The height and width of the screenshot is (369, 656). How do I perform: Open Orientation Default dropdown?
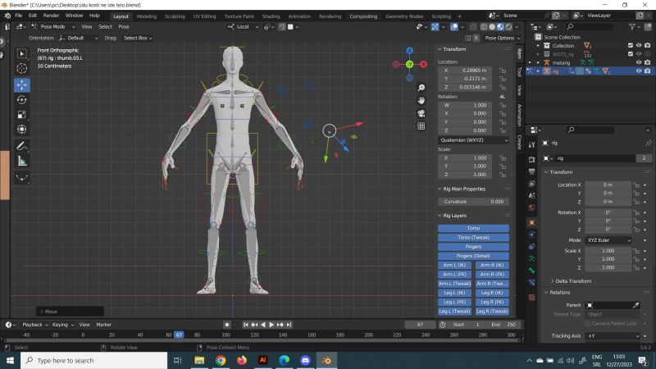pos(78,38)
